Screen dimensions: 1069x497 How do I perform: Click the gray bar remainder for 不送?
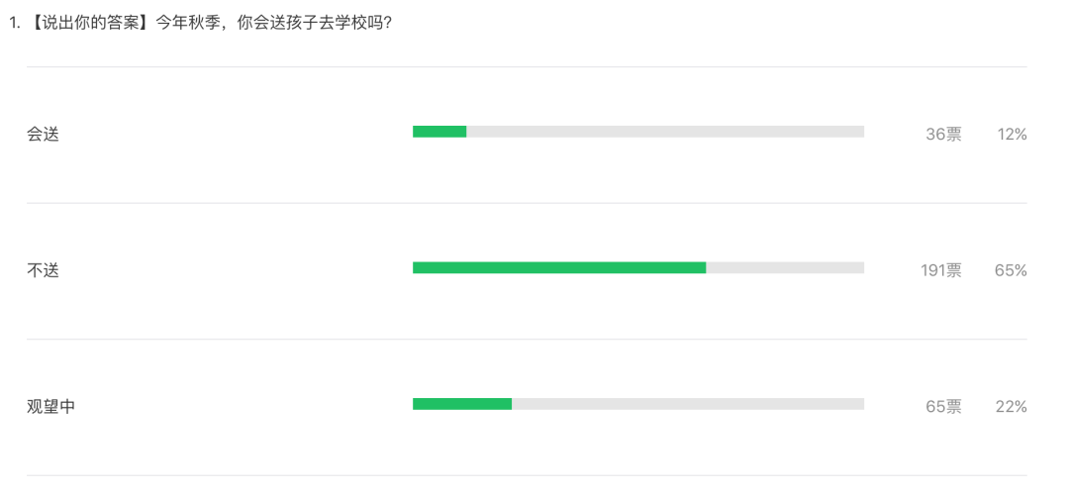[x=785, y=268]
